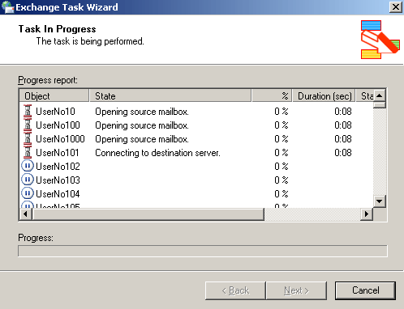Click 'The task is being performed.' text
404x309 pixels.
90,41
